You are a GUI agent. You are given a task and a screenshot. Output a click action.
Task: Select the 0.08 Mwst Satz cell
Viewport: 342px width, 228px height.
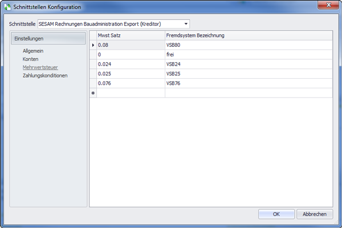click(131, 45)
